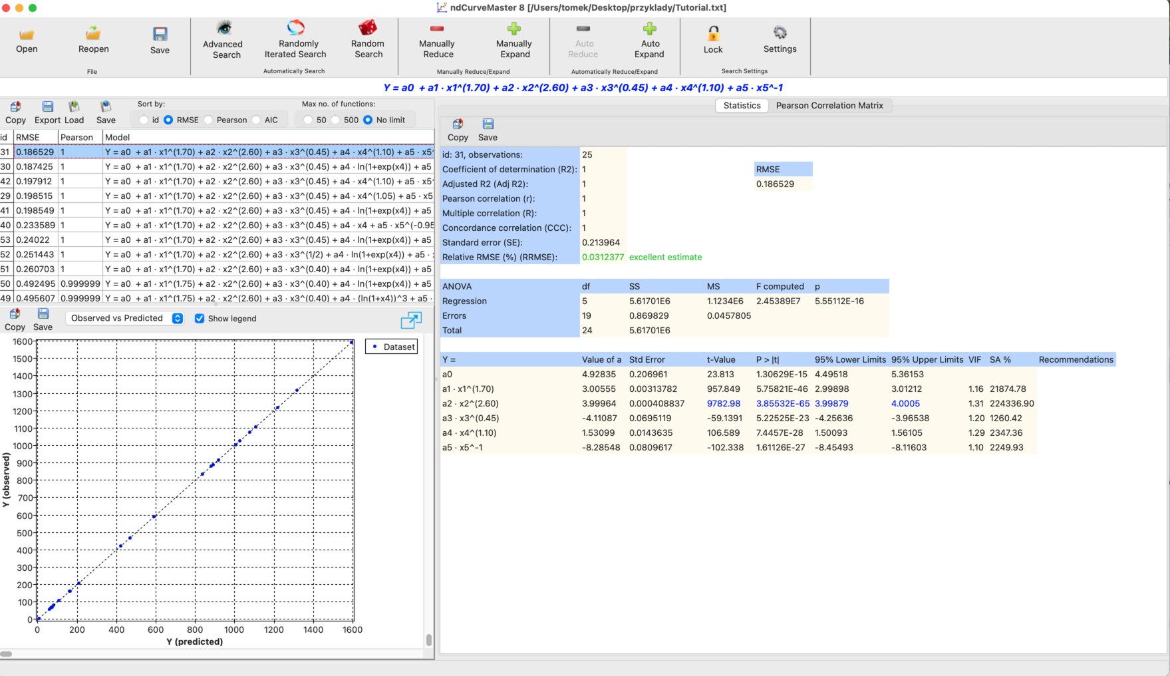Click the Manually Expand plus icon

514,29
